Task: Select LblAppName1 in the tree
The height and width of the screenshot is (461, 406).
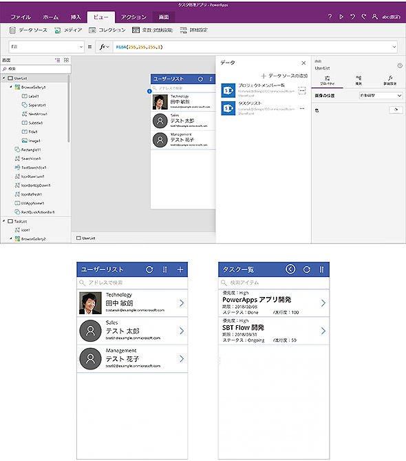Action: point(30,203)
